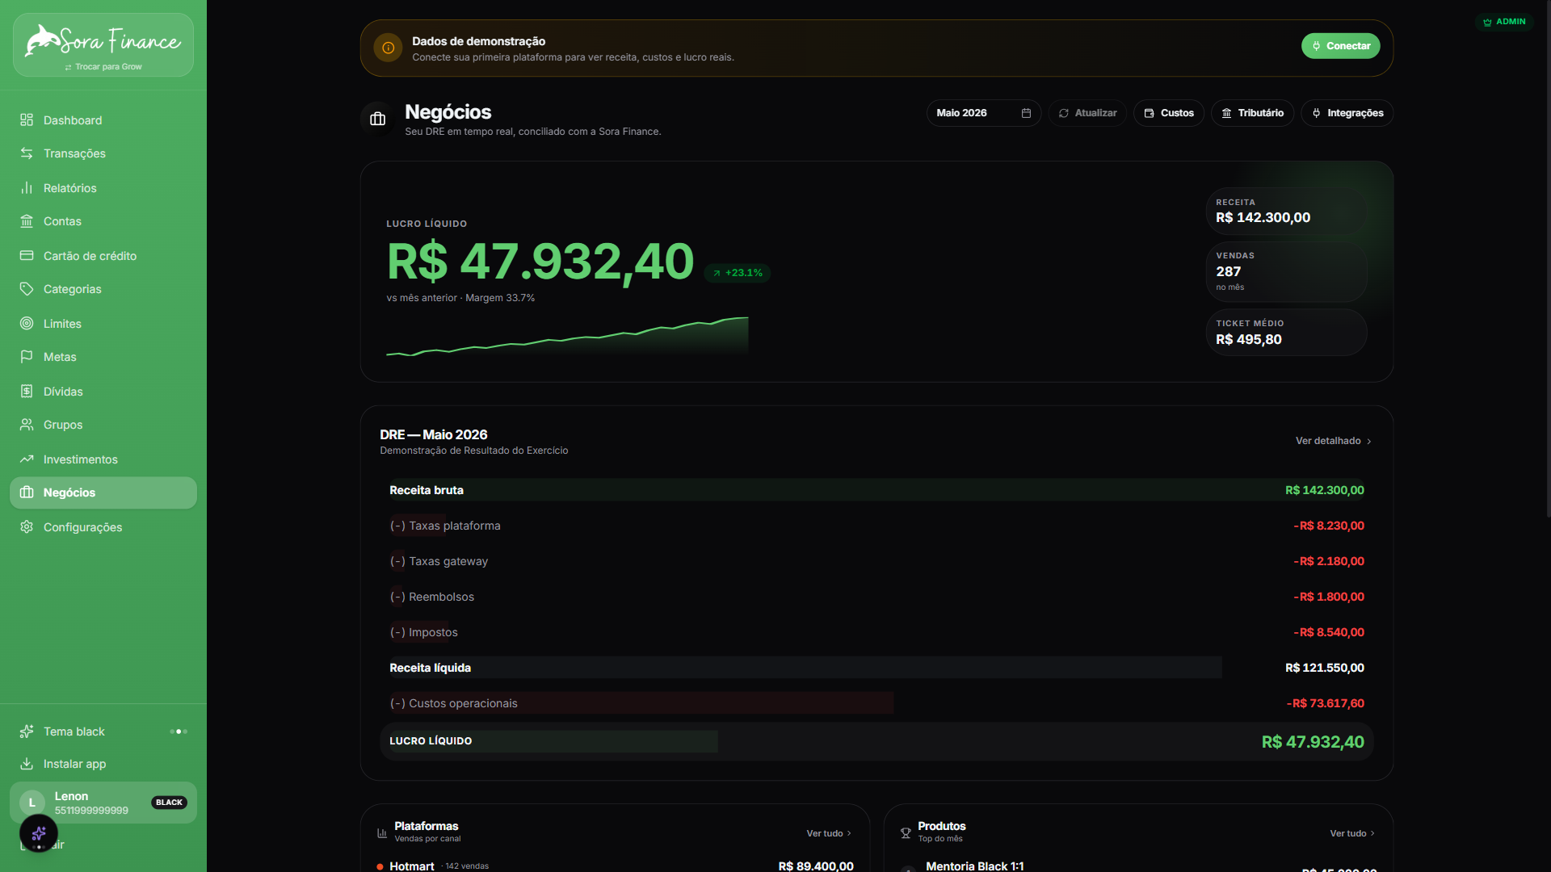This screenshot has width=1551, height=872.
Task: Open Configurações menu item
Action: 103,527
